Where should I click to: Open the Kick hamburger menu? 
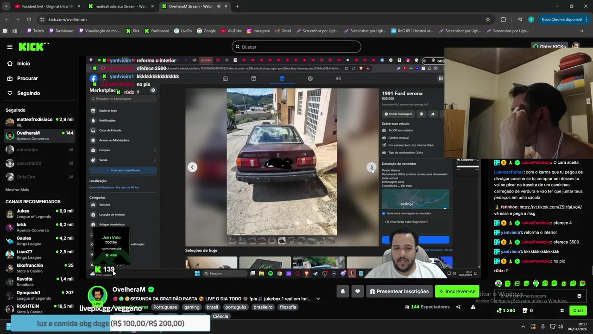tap(10, 47)
